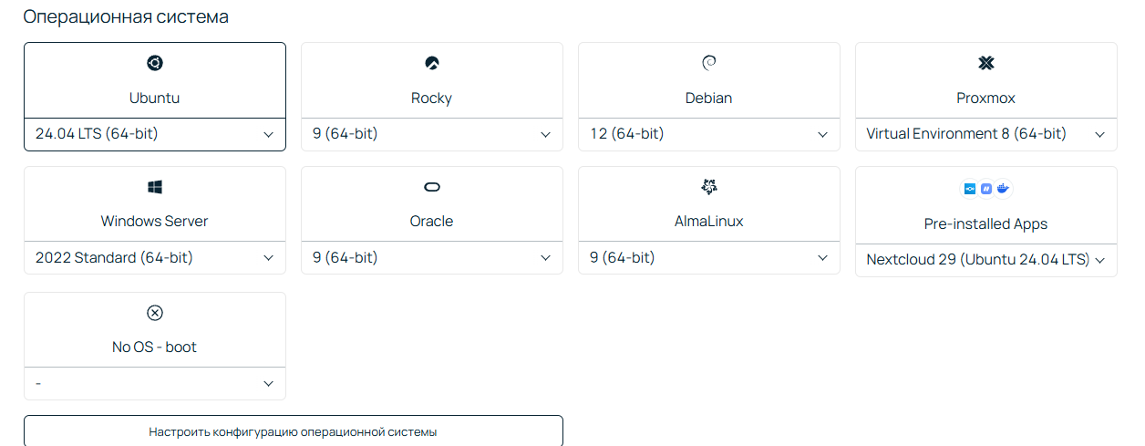Select the AlmaLinux logo icon

709,187
